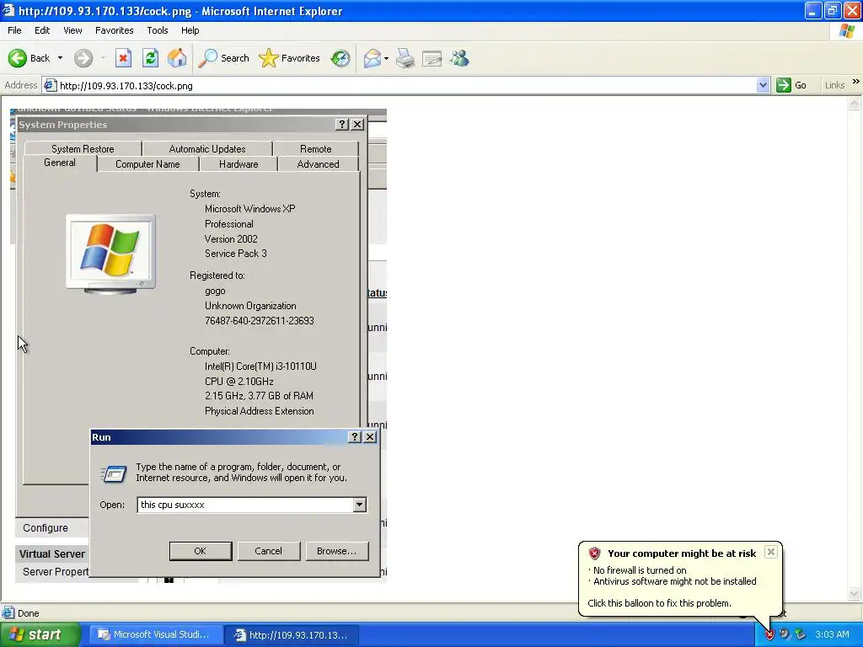
Task: Go to the Home page icon
Action: click(x=177, y=58)
